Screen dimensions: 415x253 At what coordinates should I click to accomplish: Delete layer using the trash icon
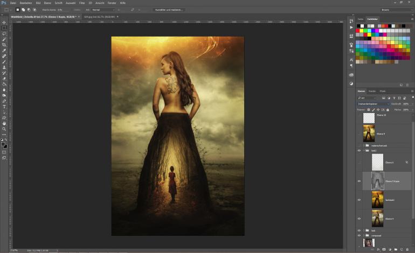(407, 249)
